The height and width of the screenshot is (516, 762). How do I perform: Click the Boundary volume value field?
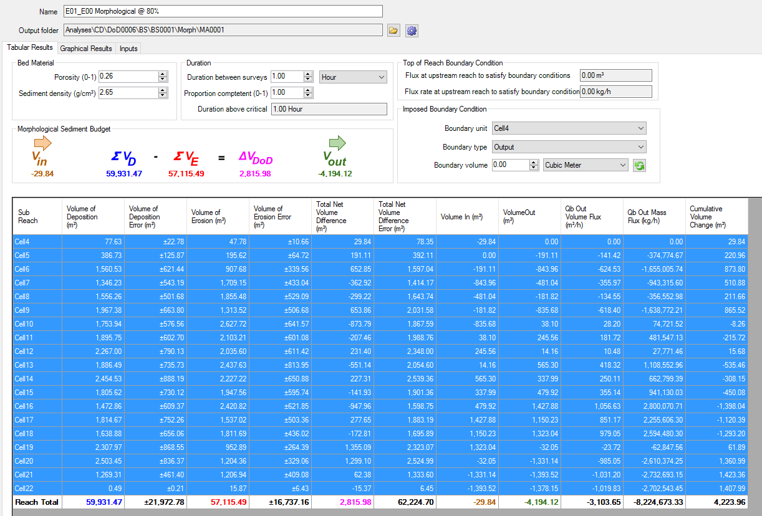[x=510, y=165]
